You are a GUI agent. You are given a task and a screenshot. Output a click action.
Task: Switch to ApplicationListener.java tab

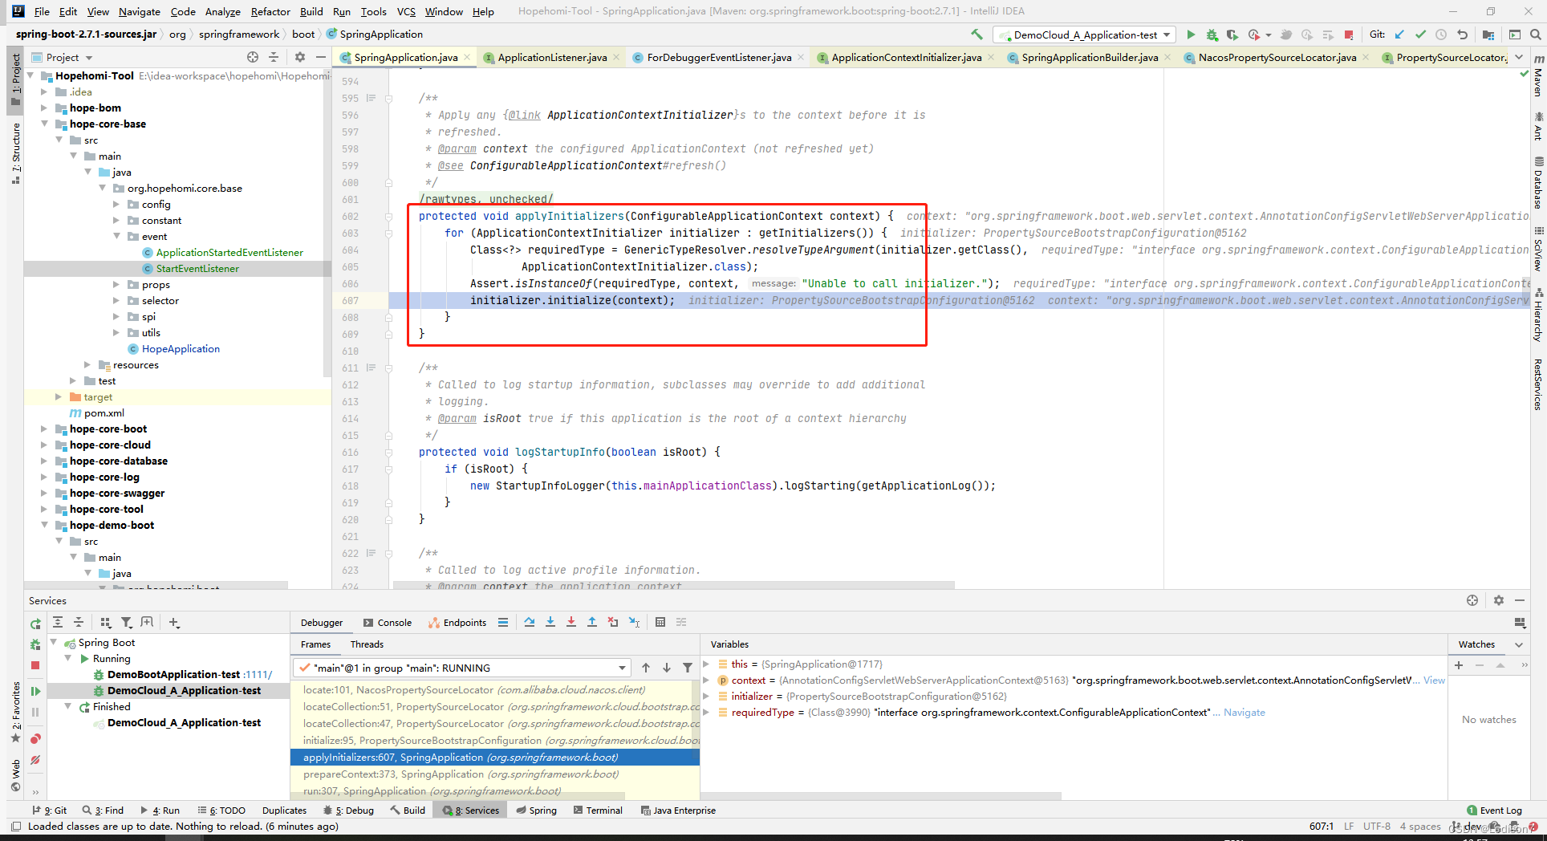tap(552, 57)
